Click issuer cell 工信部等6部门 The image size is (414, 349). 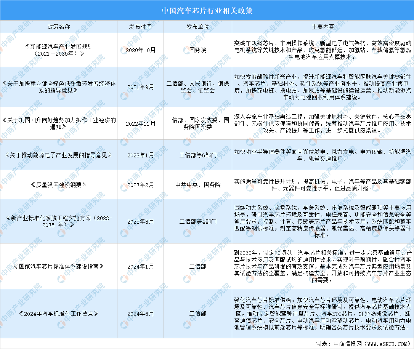198,155
